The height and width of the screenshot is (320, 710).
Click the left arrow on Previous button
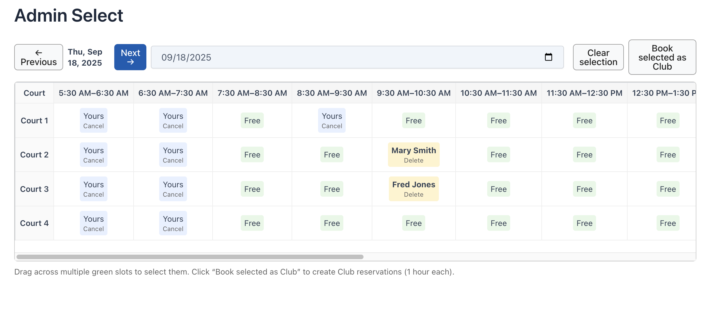tap(39, 52)
